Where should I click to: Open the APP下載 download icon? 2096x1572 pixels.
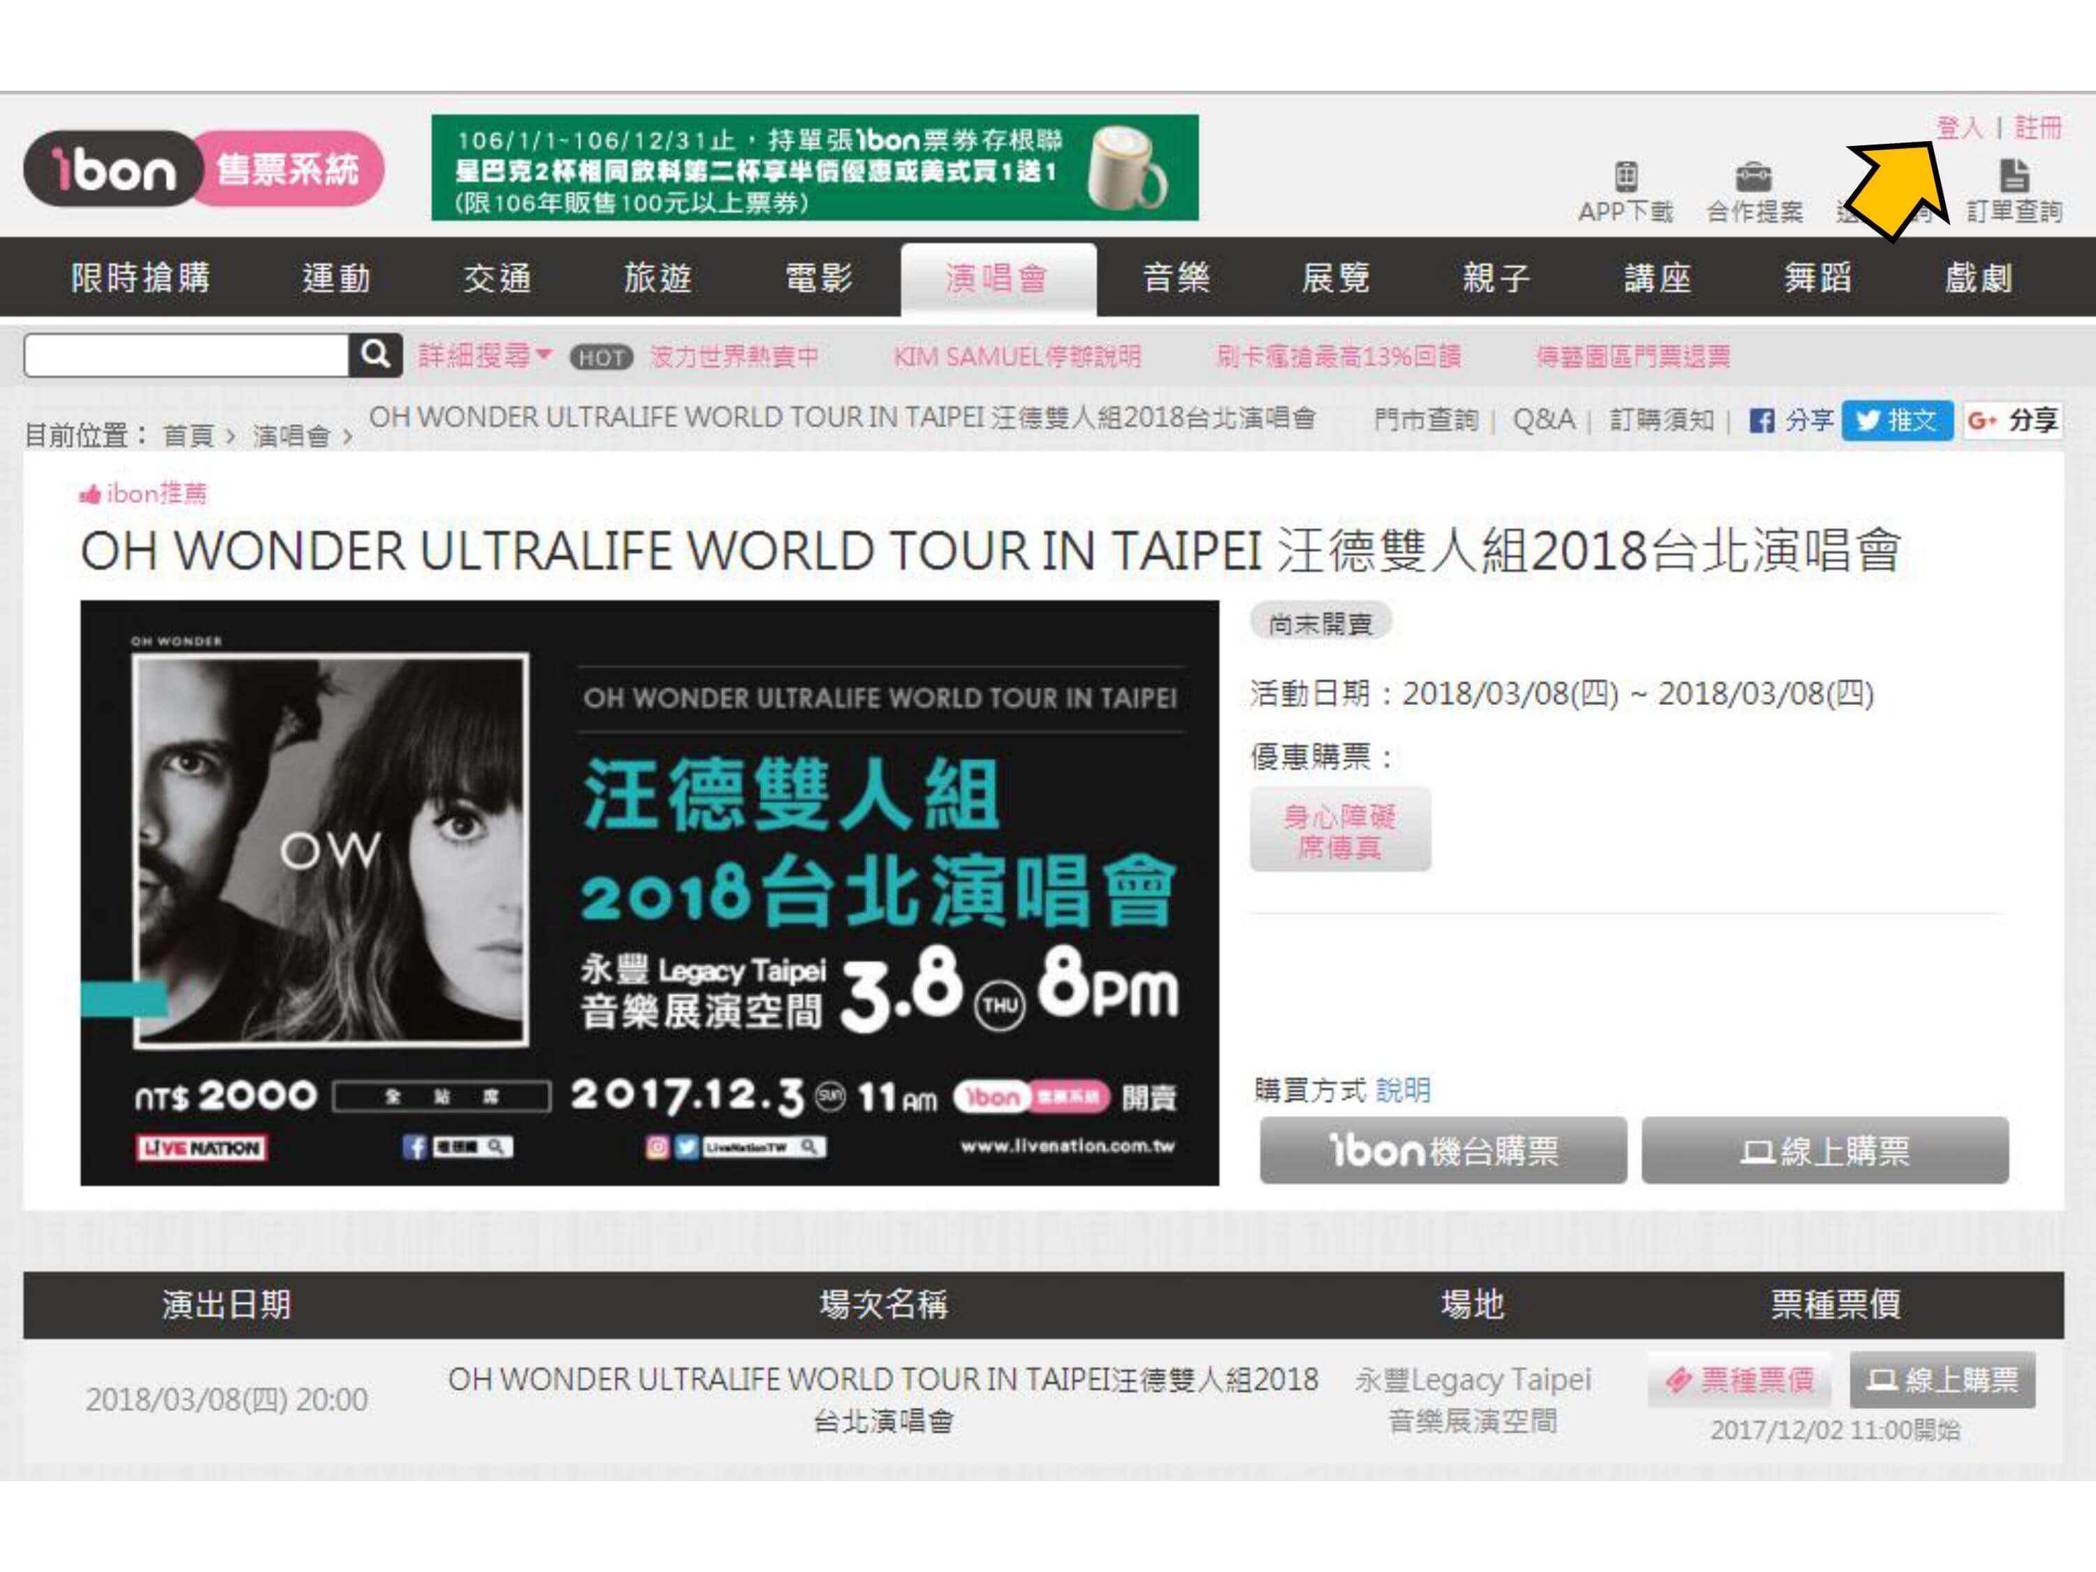tap(1626, 177)
